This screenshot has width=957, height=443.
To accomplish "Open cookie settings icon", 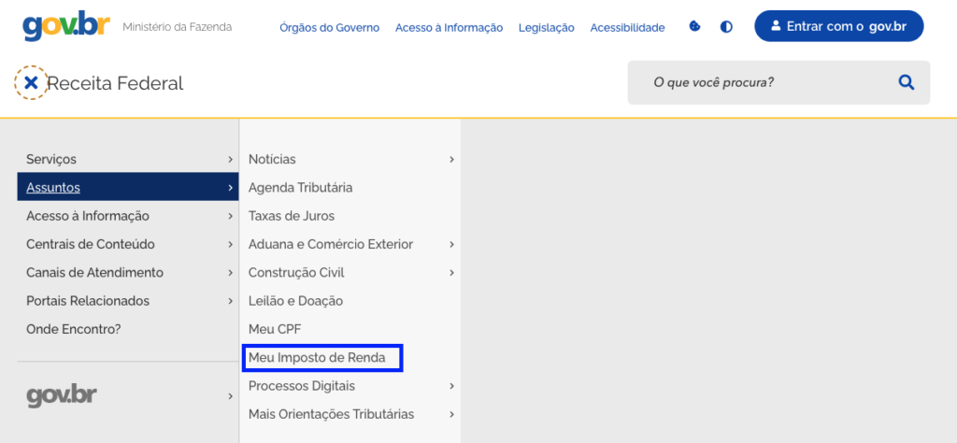I will [694, 26].
